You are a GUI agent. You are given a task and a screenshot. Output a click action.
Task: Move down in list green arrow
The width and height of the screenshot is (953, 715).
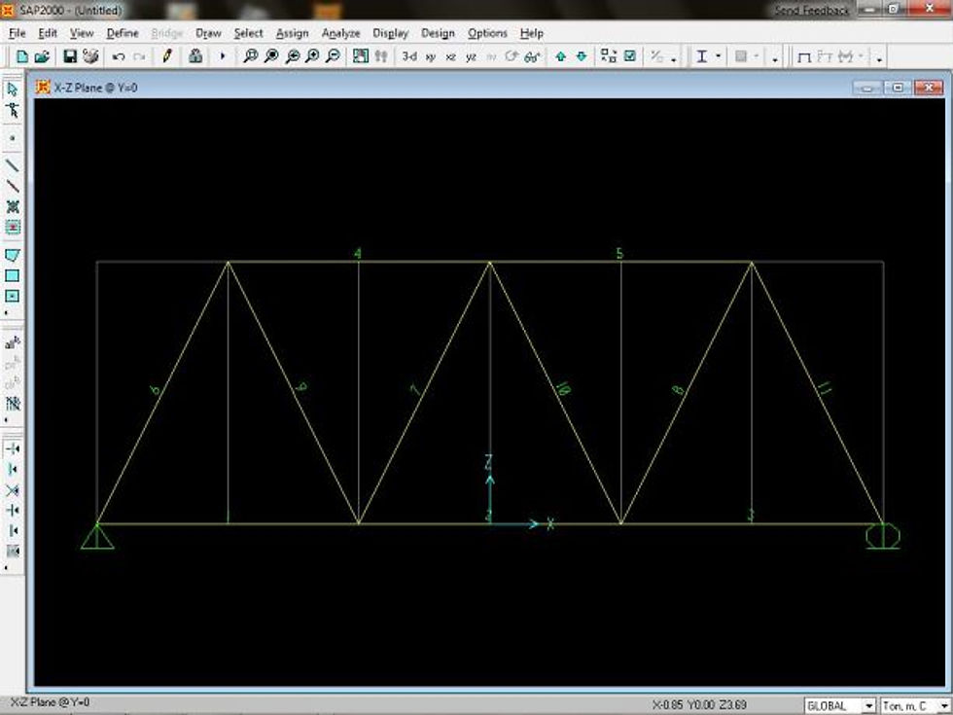[582, 56]
